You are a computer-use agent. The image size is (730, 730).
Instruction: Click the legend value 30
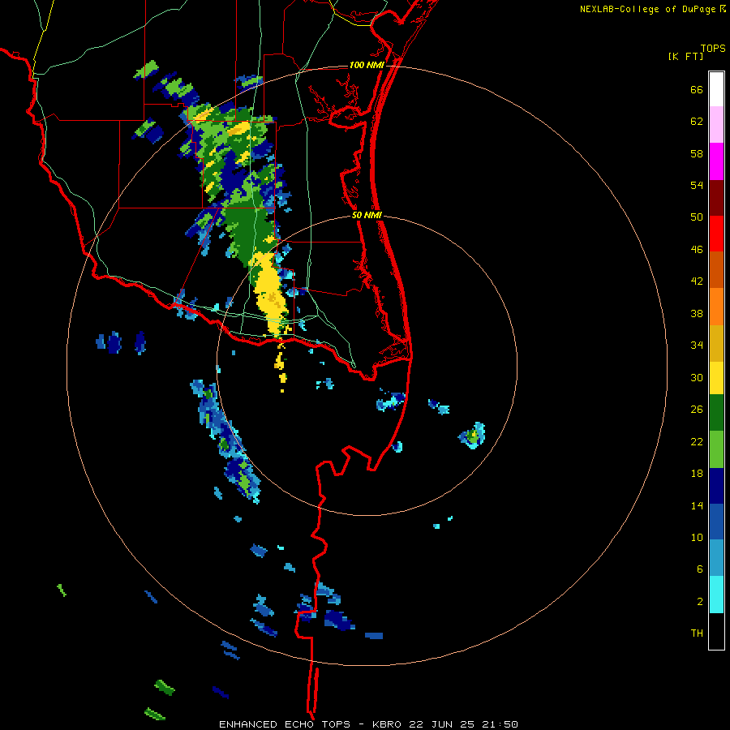(697, 377)
